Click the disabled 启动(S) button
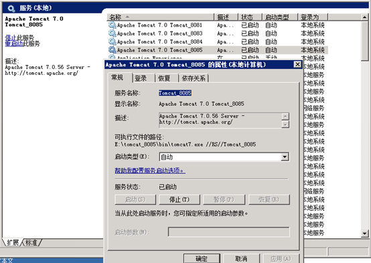 (135, 199)
